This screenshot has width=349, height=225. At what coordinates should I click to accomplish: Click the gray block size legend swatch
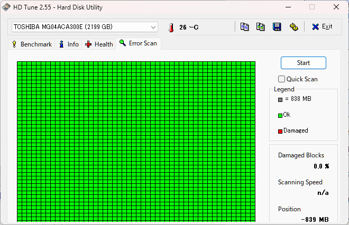pos(280,100)
